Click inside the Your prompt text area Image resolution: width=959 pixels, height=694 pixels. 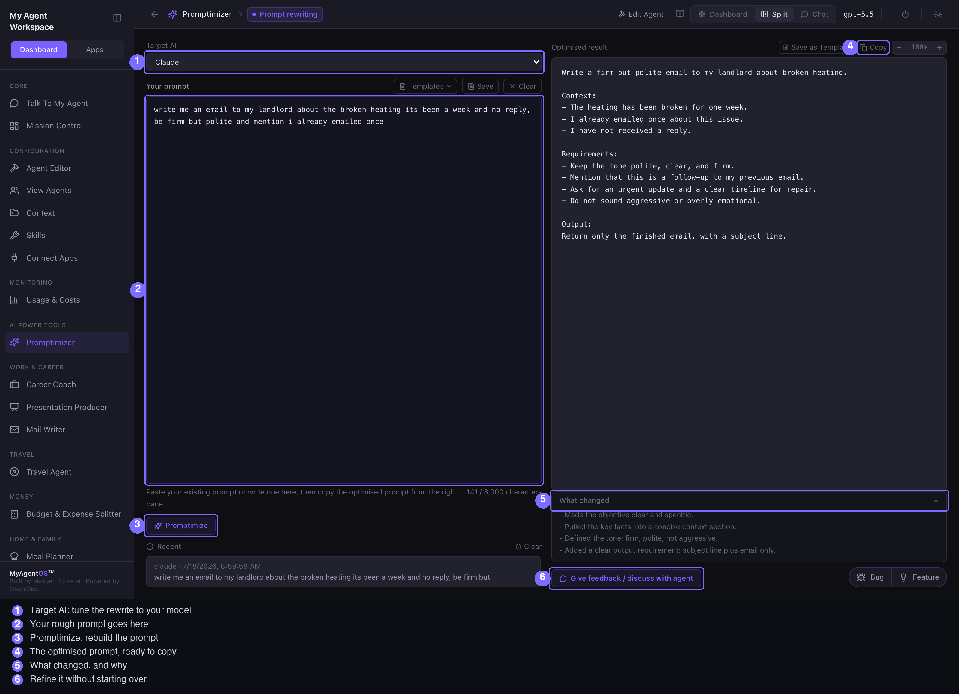[x=344, y=290]
